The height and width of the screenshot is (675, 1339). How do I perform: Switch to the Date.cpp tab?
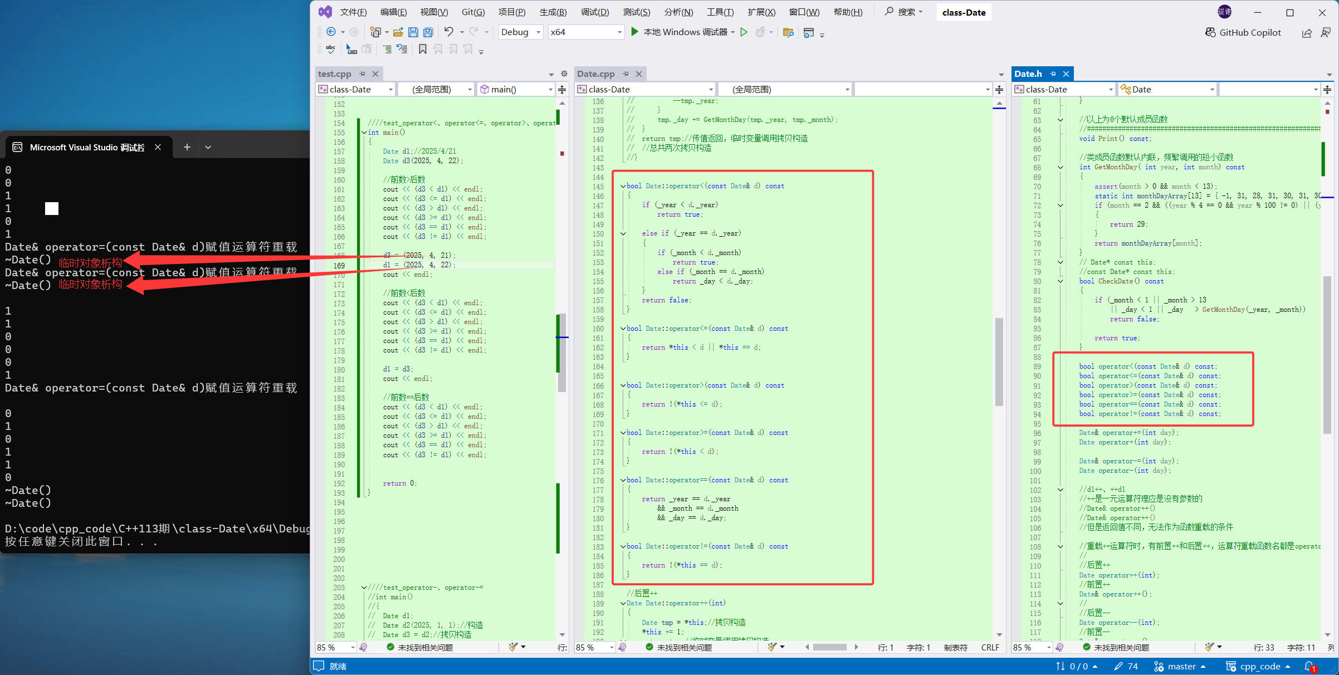tap(595, 74)
